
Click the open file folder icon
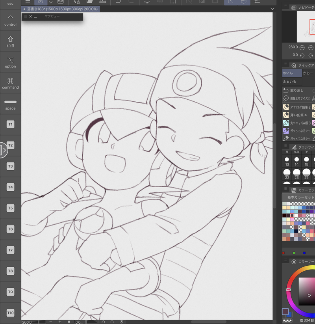click(90, 2)
